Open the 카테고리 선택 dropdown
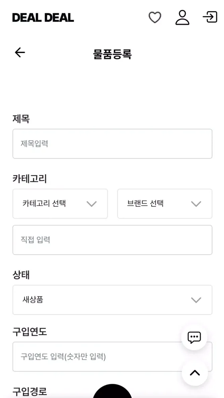The height and width of the screenshot is (398, 224). [x=60, y=203]
